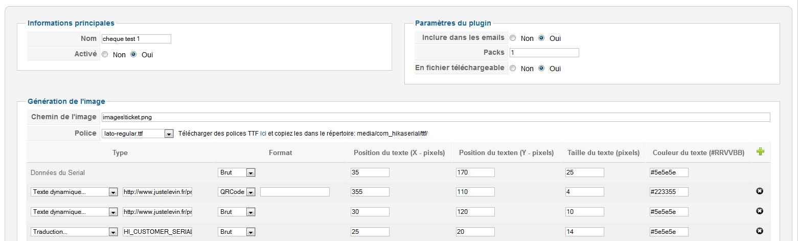Focus the Chemin de l'image path field
The height and width of the screenshot is (241, 798).
[436, 117]
